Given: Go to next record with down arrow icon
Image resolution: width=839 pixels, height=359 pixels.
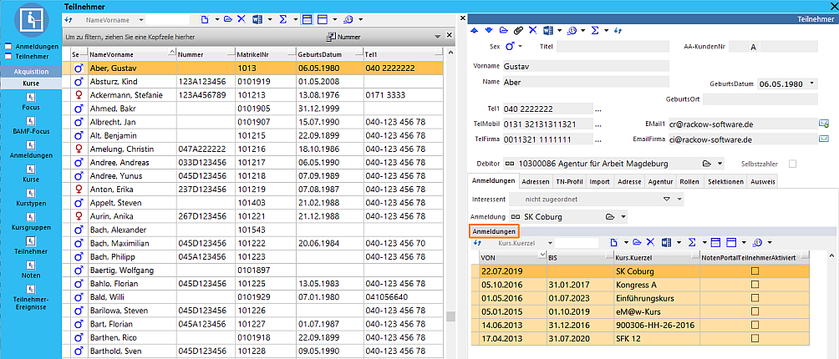Looking at the screenshot, I should point(489,30).
